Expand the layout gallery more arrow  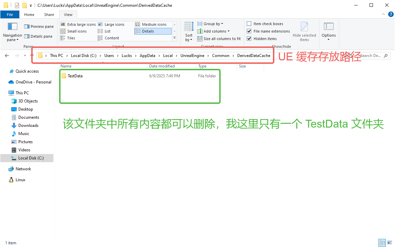tap(175, 38)
